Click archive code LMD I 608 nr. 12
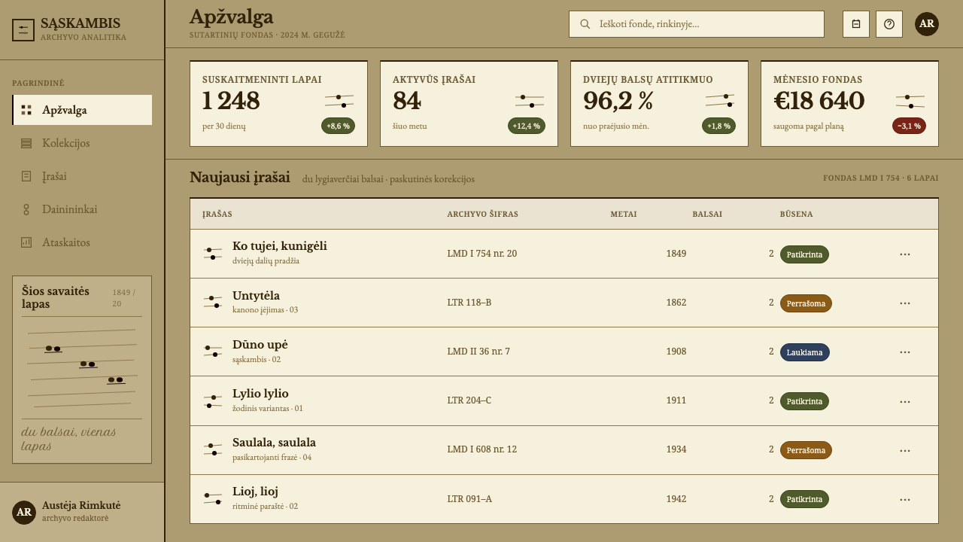 [x=482, y=449]
